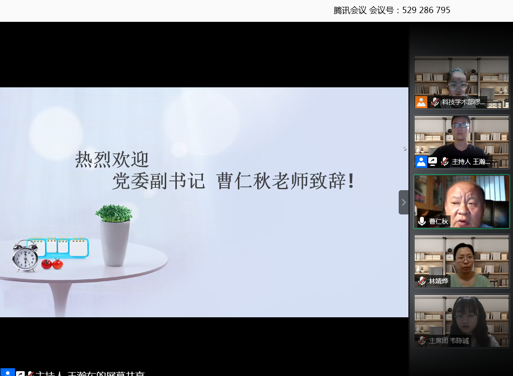
Task: Click the 曹仁秋 name label
Action: pos(438,222)
